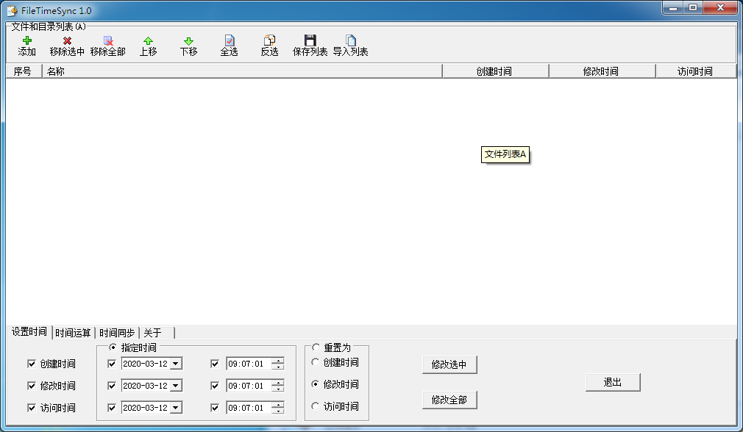Sort by the 修改时间 column header

[x=602, y=71]
